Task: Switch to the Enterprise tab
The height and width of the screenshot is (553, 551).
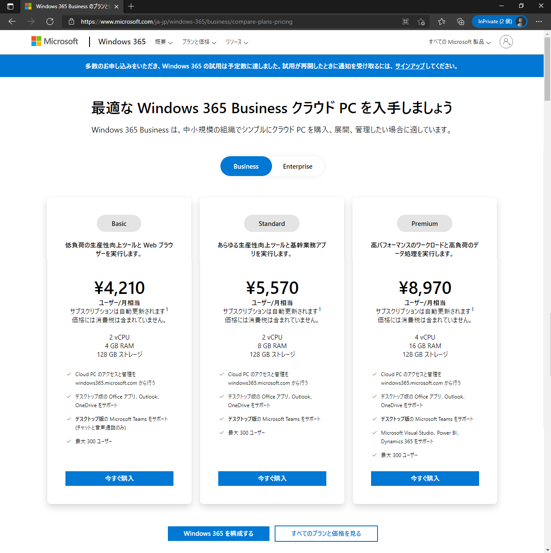Action: tap(297, 167)
